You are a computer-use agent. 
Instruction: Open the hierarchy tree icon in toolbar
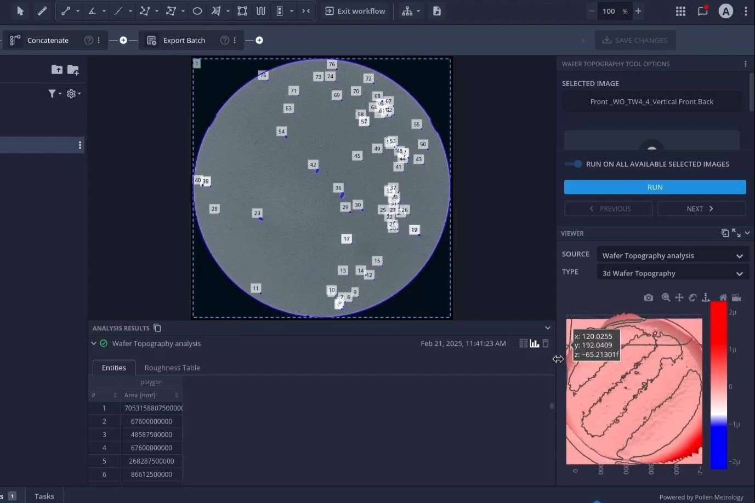pos(407,11)
